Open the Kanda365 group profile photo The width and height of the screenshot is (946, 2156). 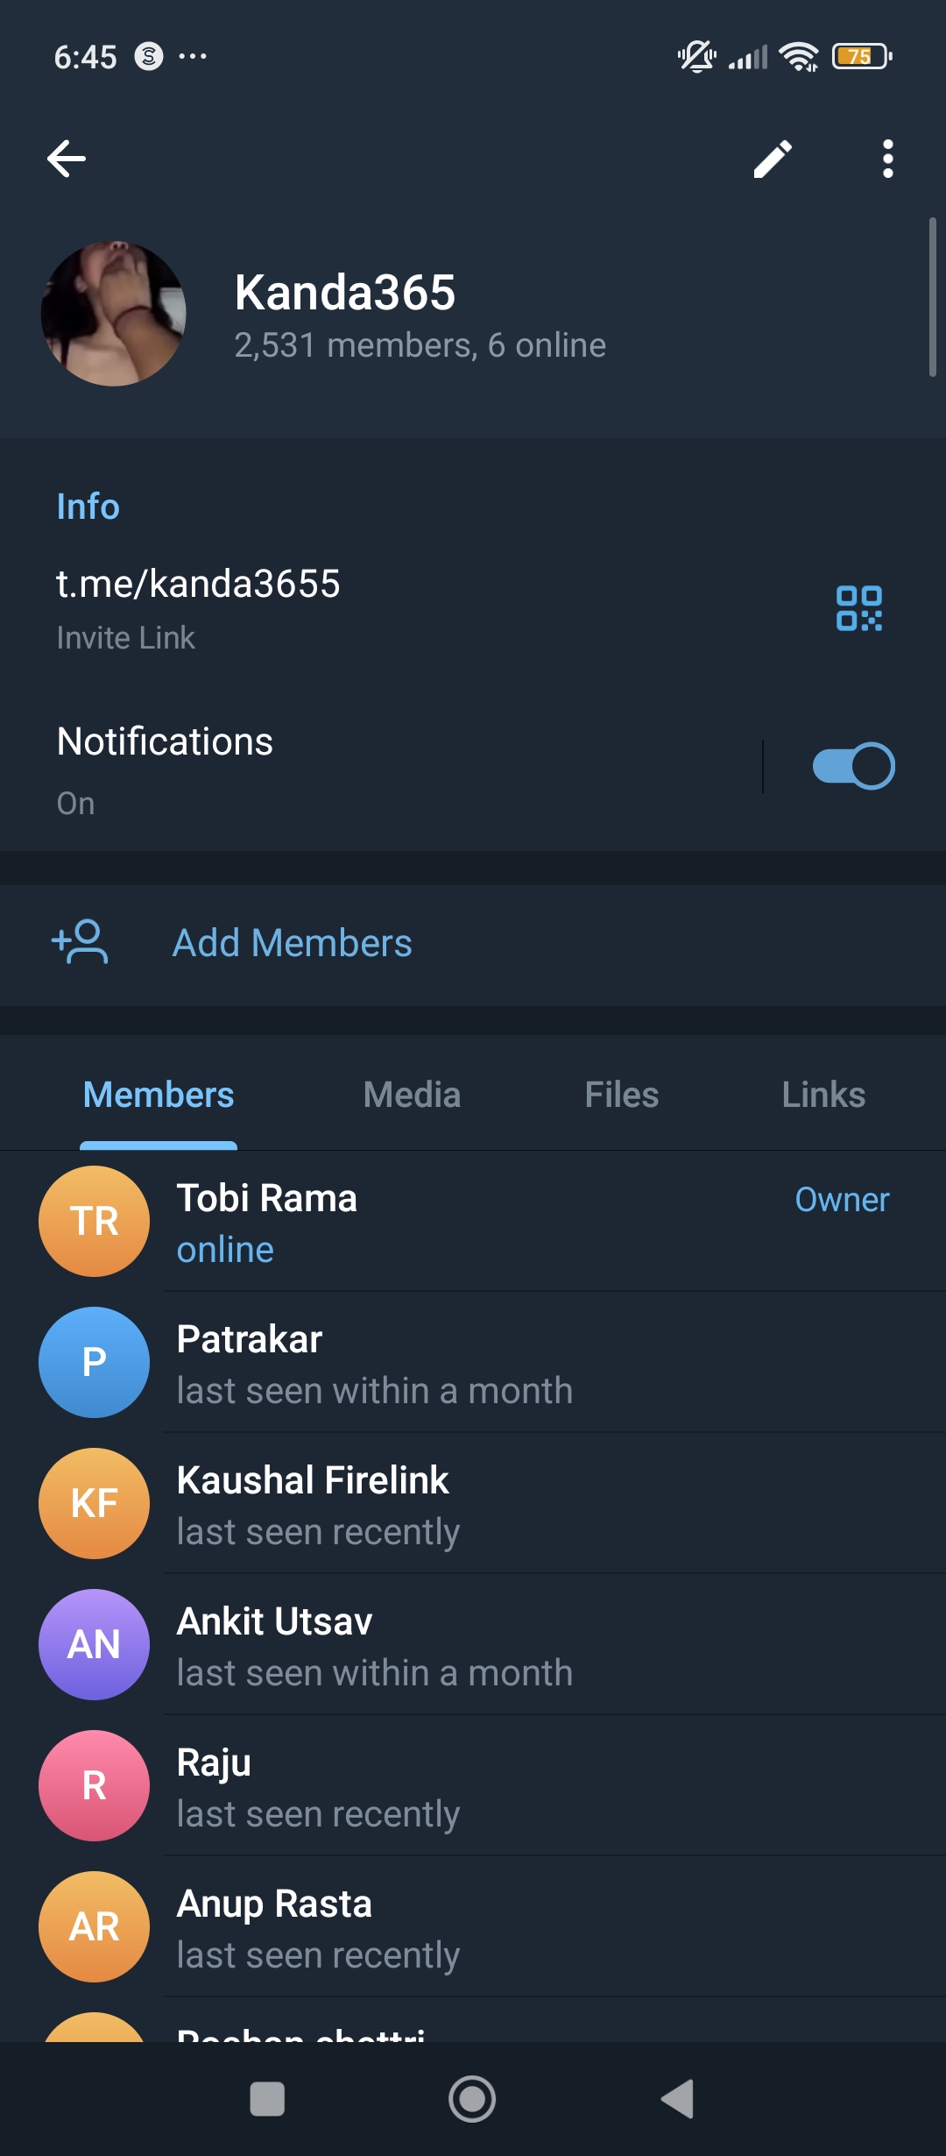point(113,314)
